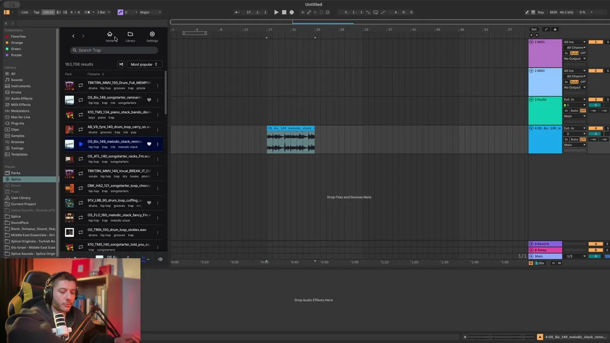
Task: Open the 1 Bar quantization dropdown
Action: [x=103, y=12]
